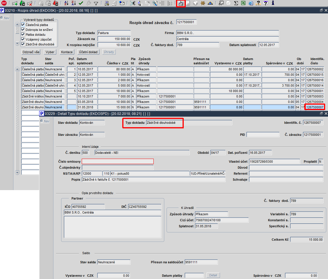Screen dimensions: 328x279
Task: Select the Nav radio option in top window
Action: click(2, 18)
